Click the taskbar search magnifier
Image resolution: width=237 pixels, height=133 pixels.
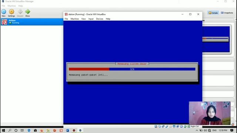coord(10,130)
